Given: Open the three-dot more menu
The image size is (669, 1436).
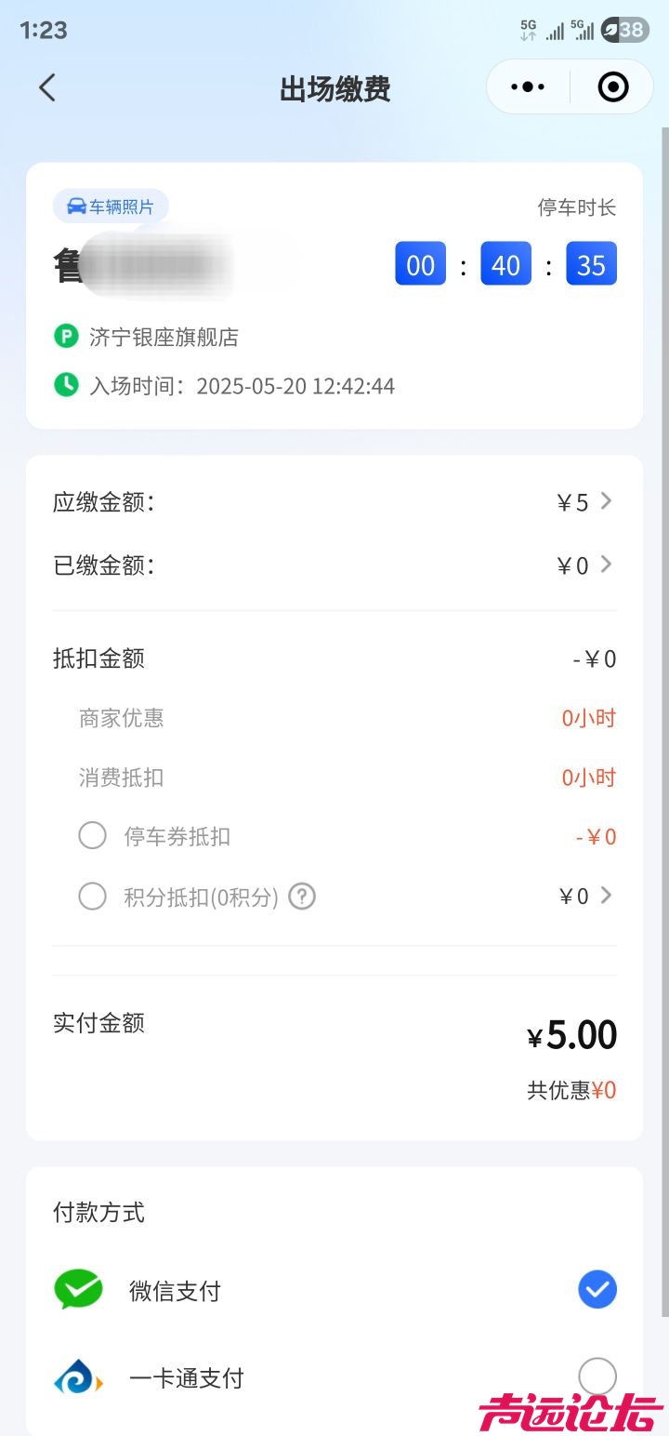Looking at the screenshot, I should (528, 87).
